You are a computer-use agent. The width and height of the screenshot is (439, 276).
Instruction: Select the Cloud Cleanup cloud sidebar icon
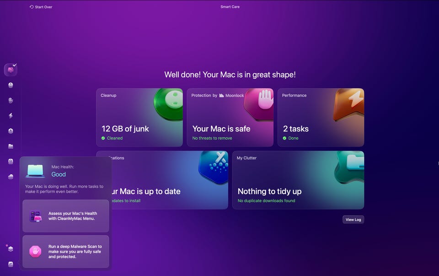[11, 177]
